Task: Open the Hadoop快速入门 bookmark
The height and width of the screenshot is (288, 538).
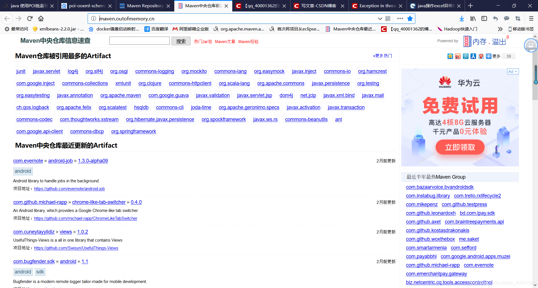Action: click(x=457, y=29)
